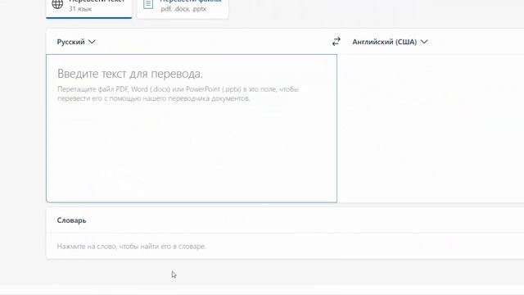This screenshot has width=524, height=295.
Task: Swap source and target languages
Action: tap(337, 42)
